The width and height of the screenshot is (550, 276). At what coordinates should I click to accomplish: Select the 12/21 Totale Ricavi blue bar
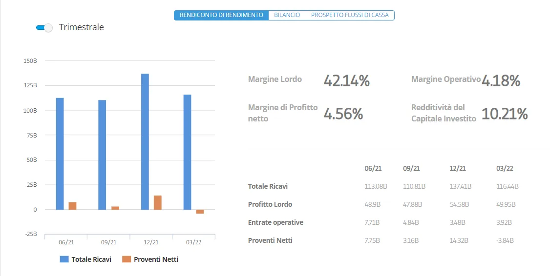[x=145, y=141]
